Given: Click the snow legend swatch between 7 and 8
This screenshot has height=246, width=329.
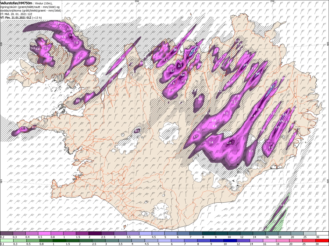Looking at the screenshot, I should click(196, 233).
